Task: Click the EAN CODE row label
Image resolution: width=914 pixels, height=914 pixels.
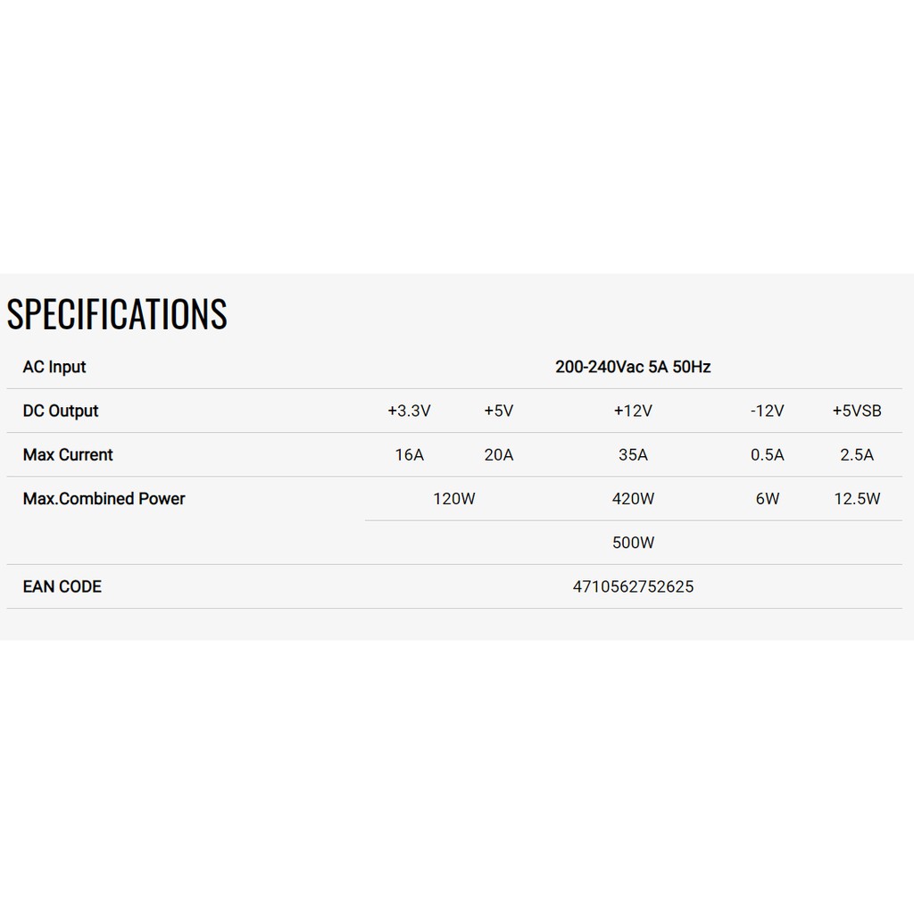Action: (x=62, y=586)
